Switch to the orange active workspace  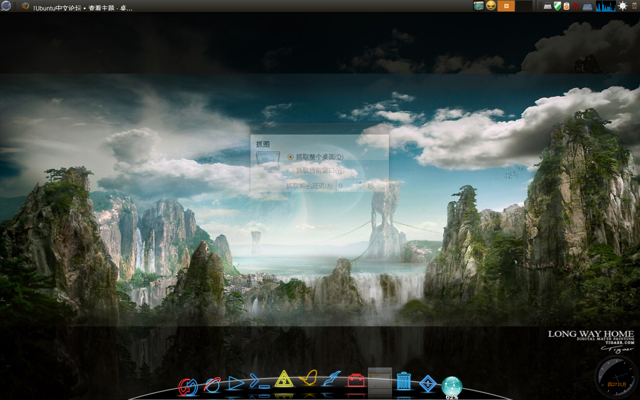click(506, 6)
